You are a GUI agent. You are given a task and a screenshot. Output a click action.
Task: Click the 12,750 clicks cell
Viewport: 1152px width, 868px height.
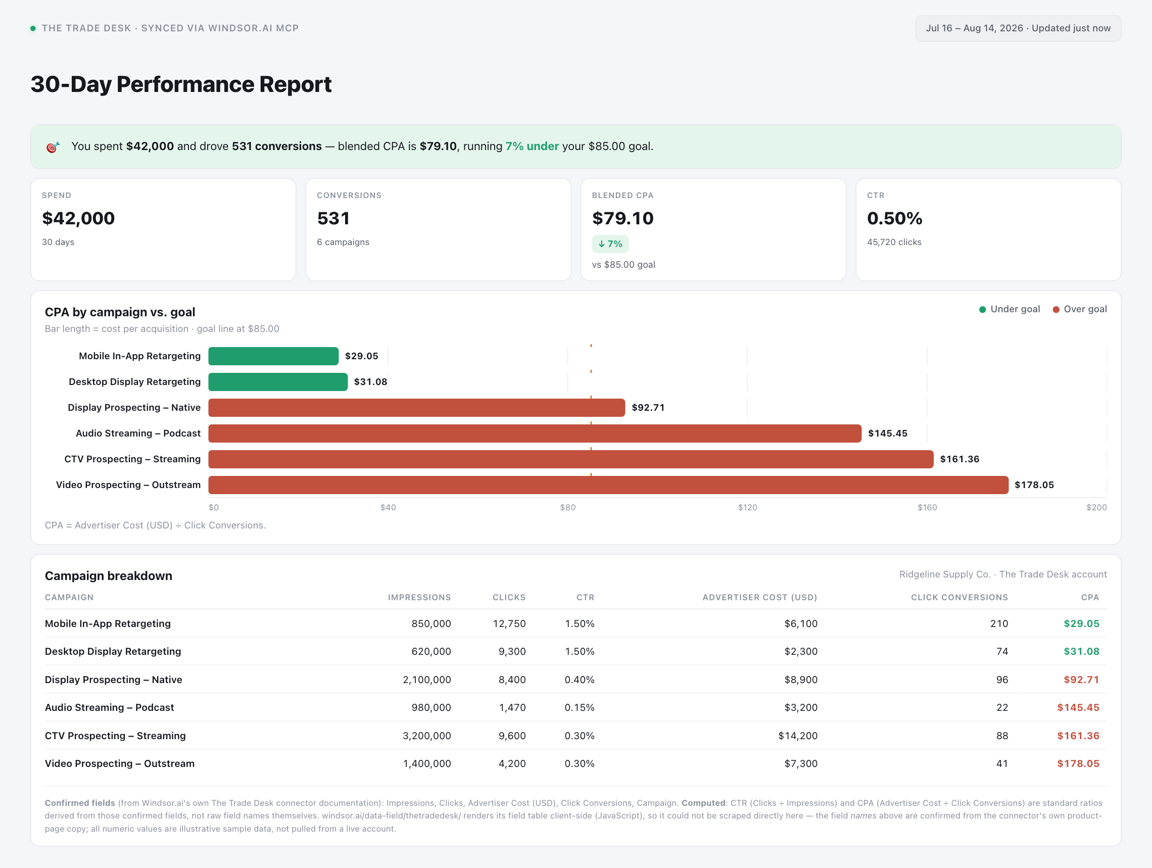[509, 623]
